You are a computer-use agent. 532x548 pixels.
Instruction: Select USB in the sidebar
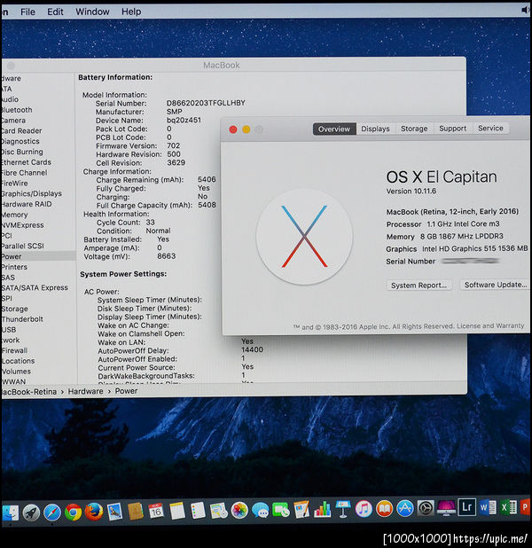click(9, 330)
